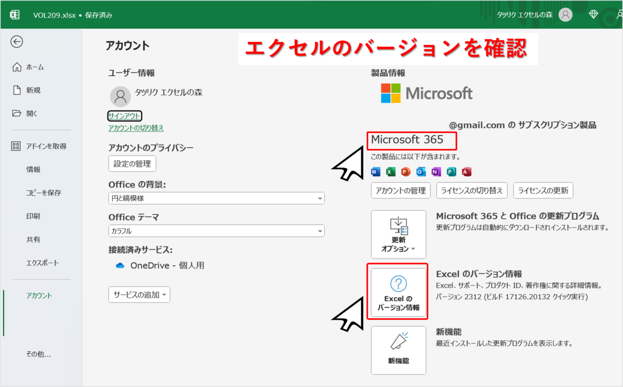Click the user avatar next to タツリク エクセルの森
The width and height of the screenshot is (623, 387).
point(120,96)
